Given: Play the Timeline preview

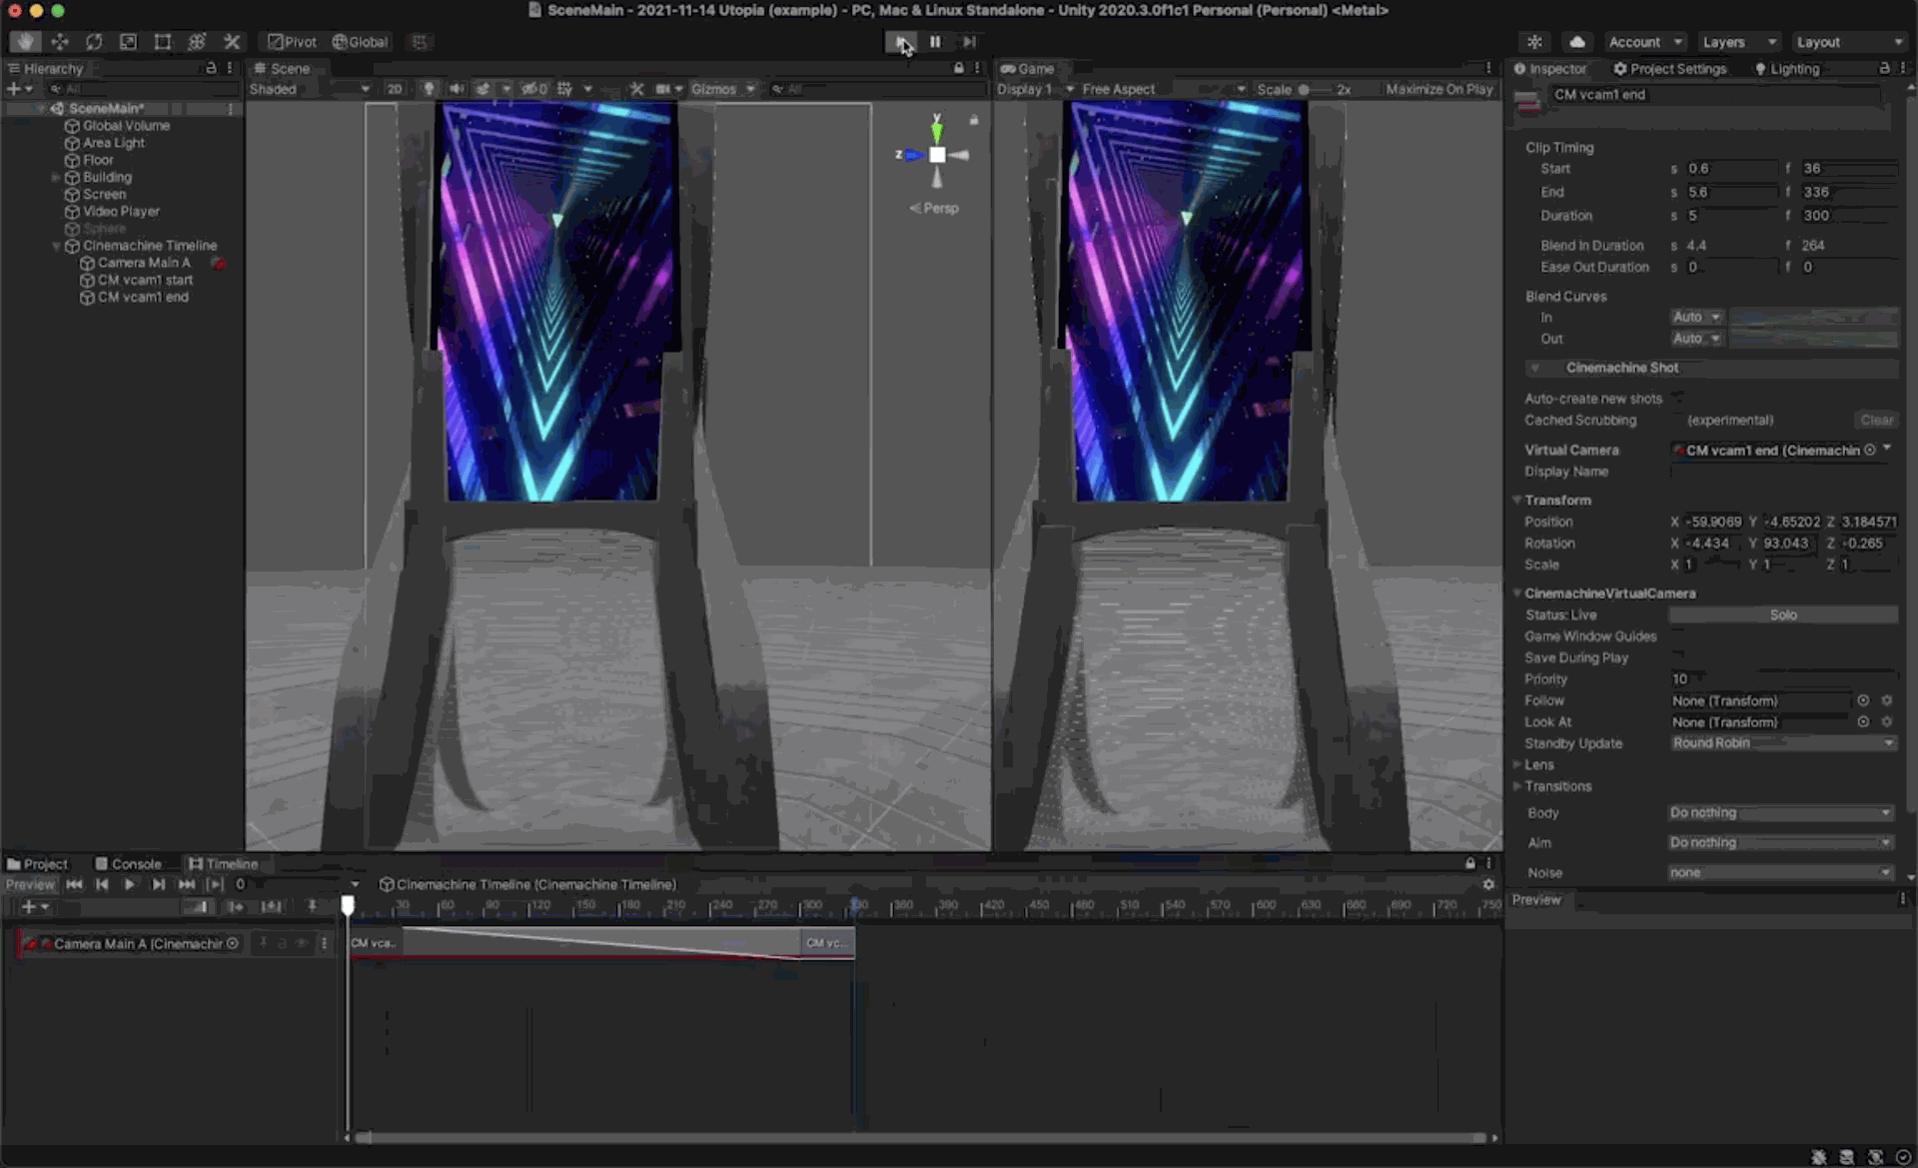Looking at the screenshot, I should [x=129, y=884].
